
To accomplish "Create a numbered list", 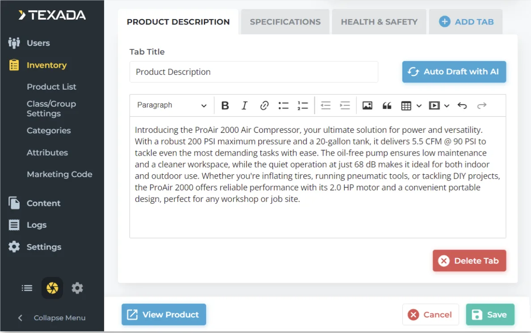I will [x=303, y=105].
